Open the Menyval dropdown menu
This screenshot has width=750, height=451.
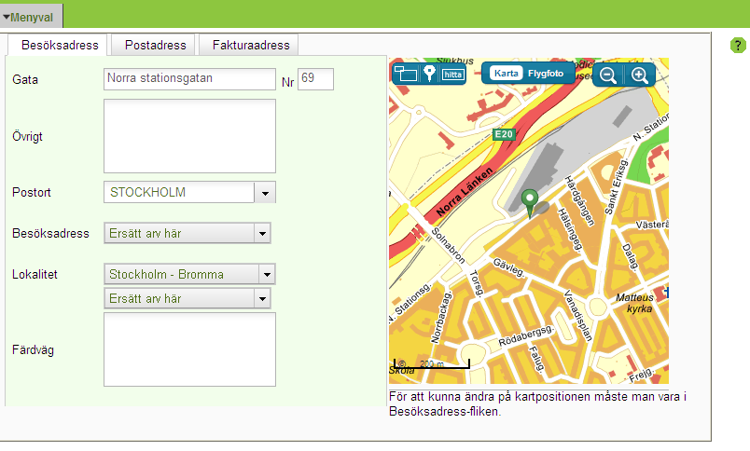coord(31,17)
